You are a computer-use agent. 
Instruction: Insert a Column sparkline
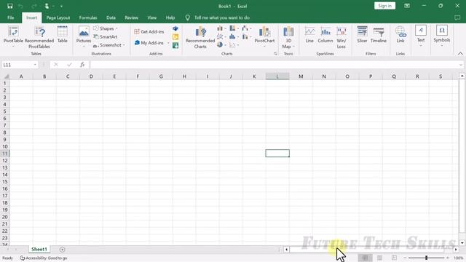[325, 35]
